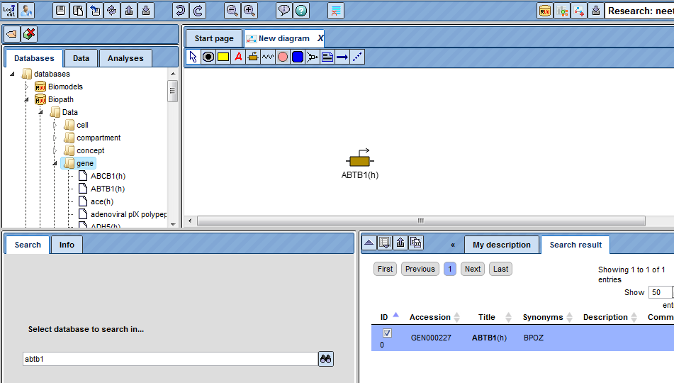Viewport: 674px width, 383px height.
Task: Click the RW database icon in top-right toolbar
Action: (544, 11)
